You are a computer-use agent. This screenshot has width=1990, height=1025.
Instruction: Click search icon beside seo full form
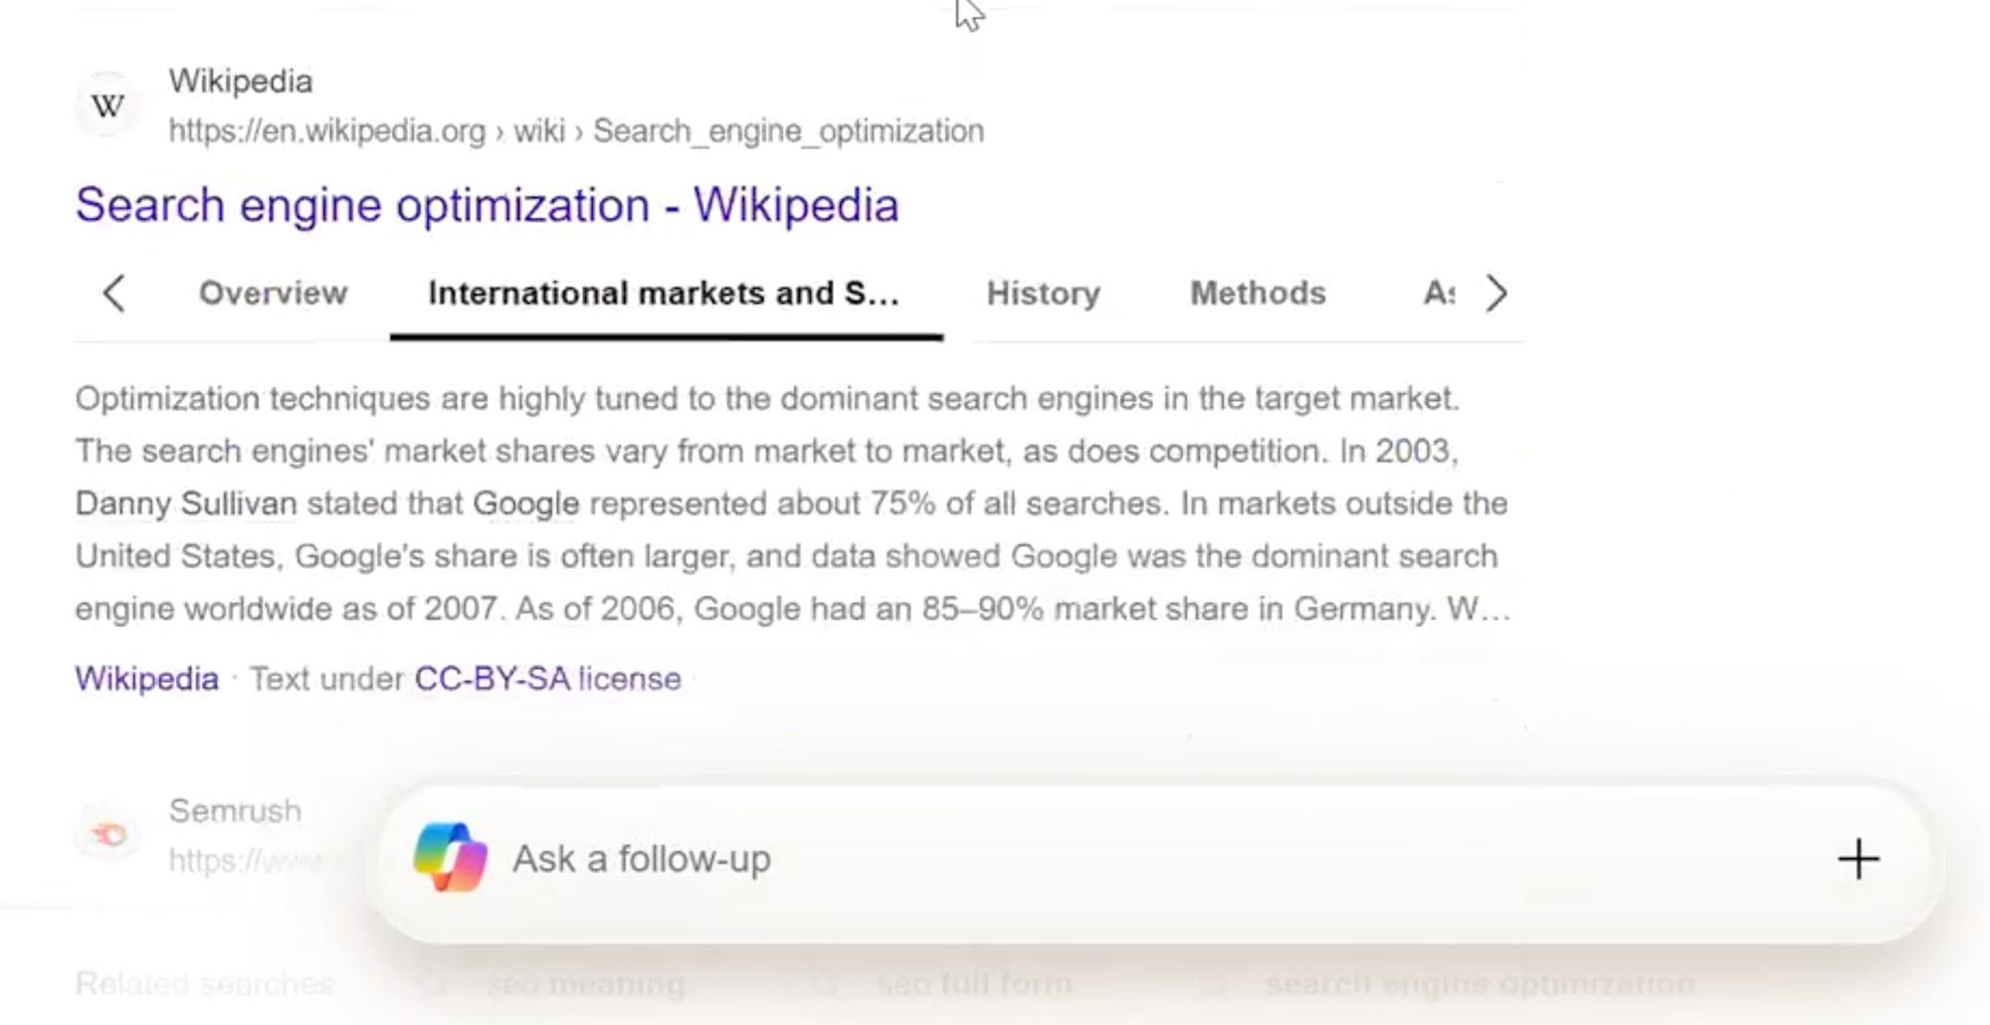click(x=824, y=984)
